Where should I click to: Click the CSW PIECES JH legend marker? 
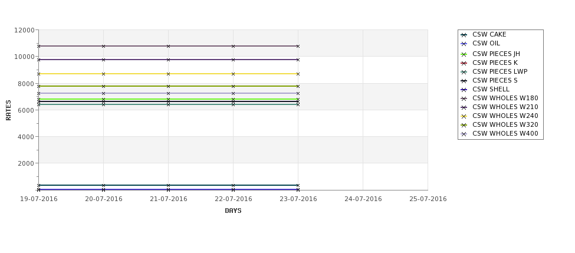[x=464, y=54]
